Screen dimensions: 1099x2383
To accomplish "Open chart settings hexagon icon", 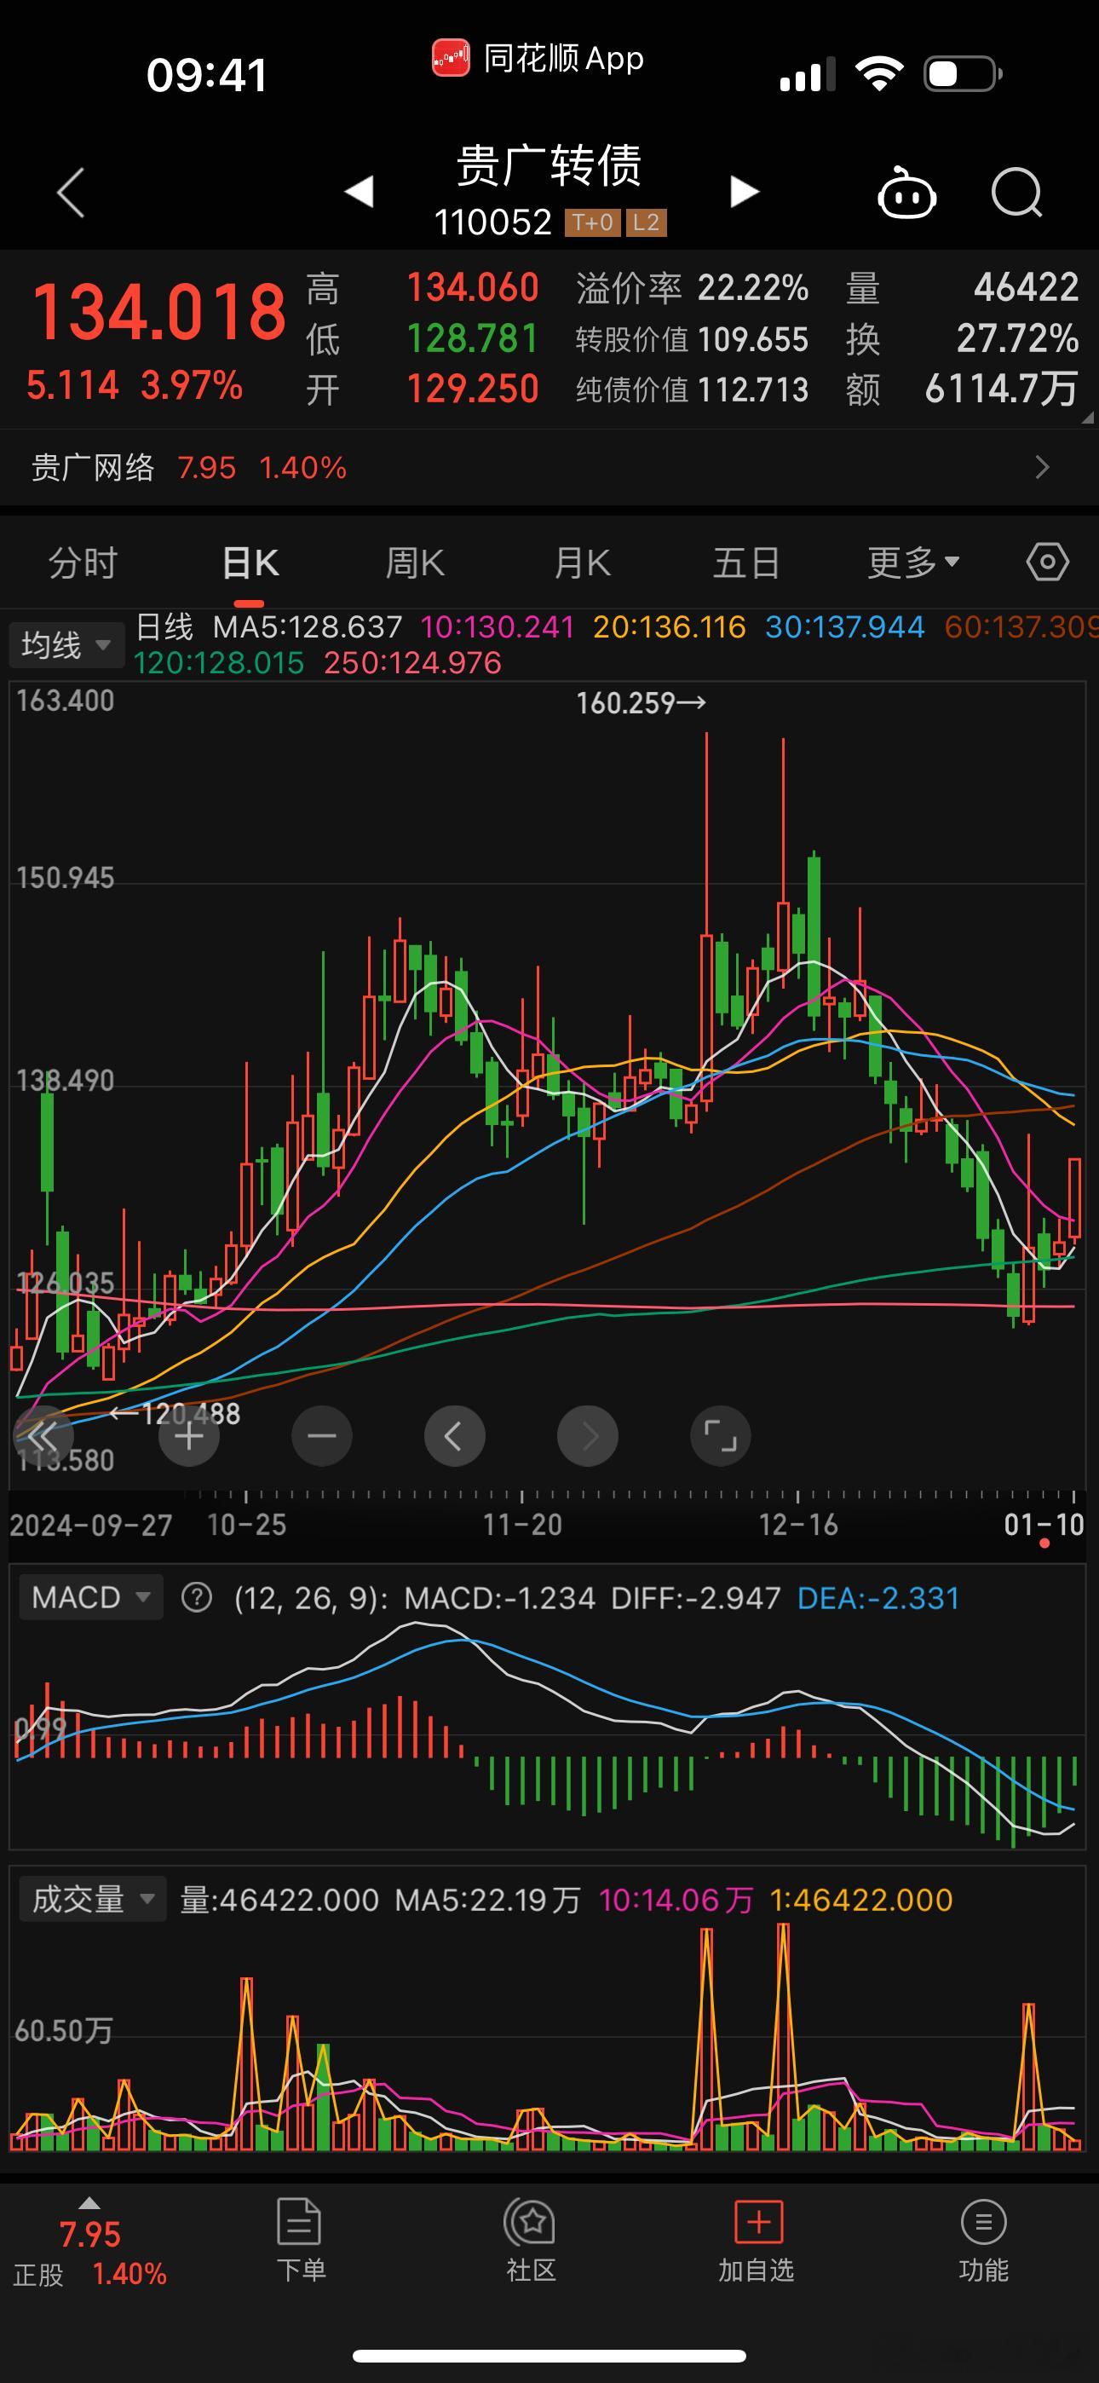I will [1047, 563].
